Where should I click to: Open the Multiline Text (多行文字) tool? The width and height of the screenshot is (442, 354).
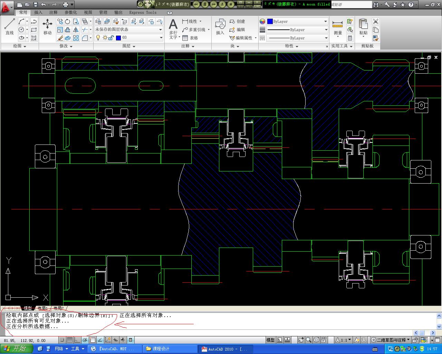coord(173,29)
